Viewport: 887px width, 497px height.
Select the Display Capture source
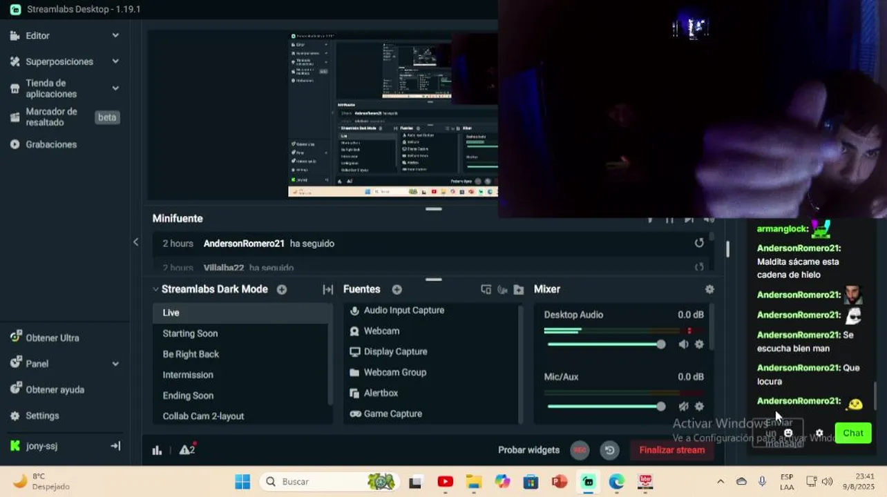pyautogui.click(x=430, y=351)
